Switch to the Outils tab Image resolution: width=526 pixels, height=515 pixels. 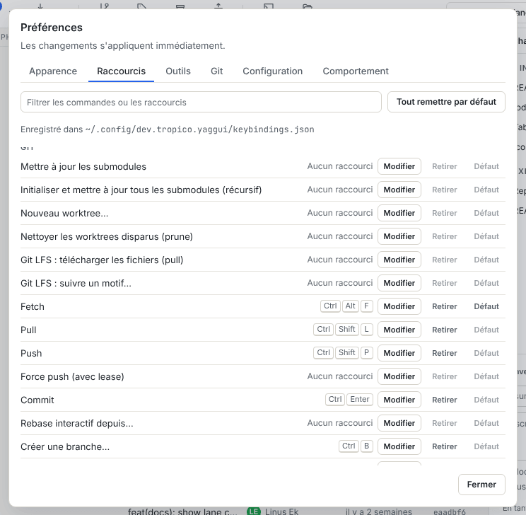pyautogui.click(x=178, y=71)
